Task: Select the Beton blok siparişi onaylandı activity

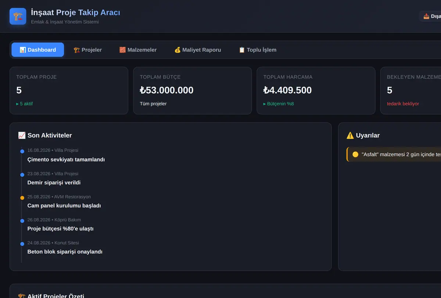Action: [x=65, y=252]
